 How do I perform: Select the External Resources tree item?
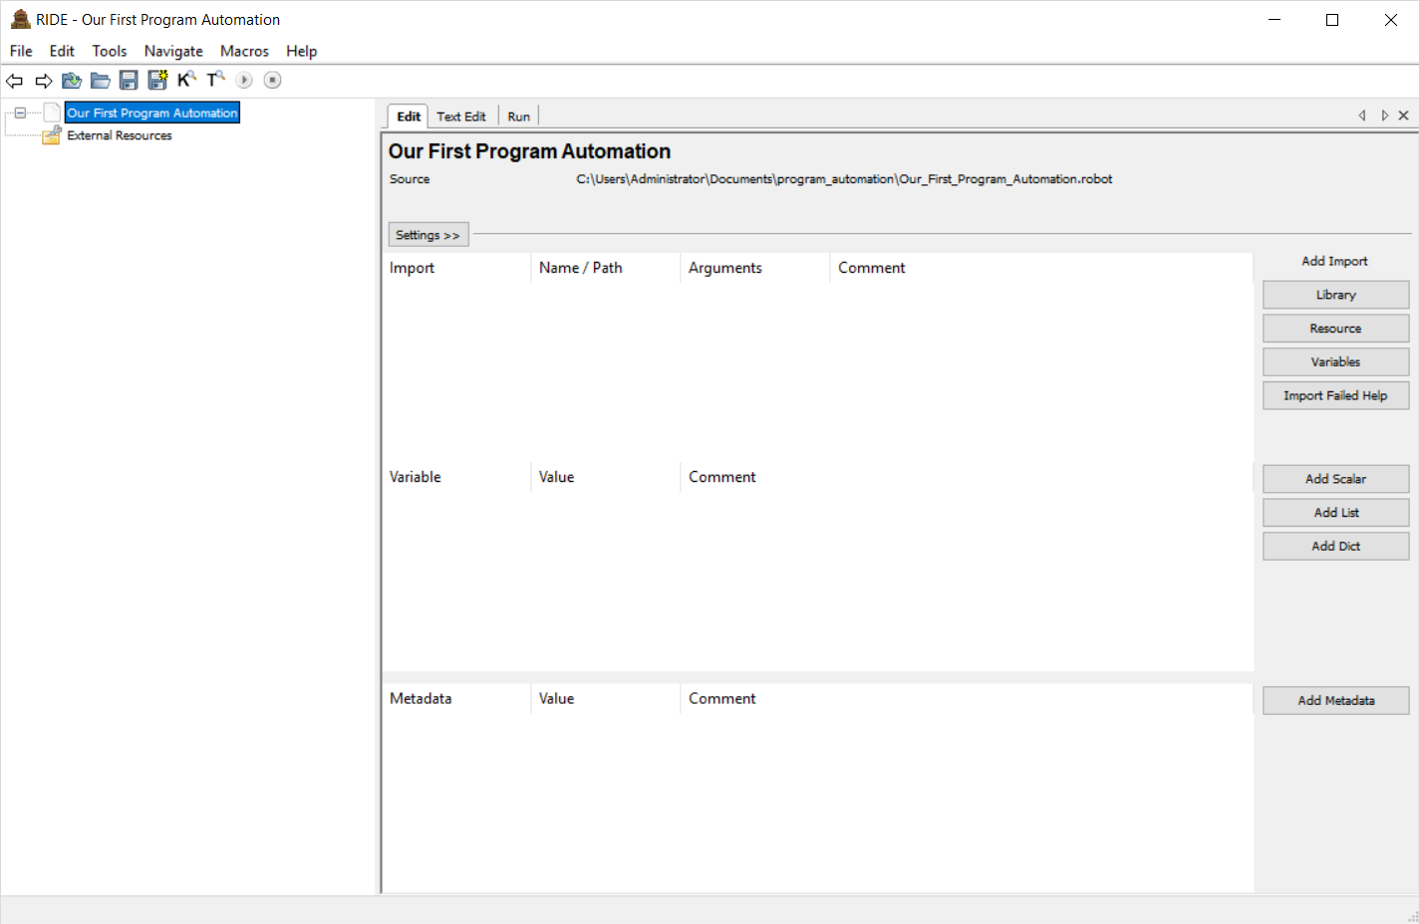pos(119,135)
